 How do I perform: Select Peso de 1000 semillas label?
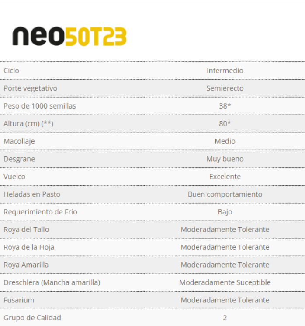[40, 106]
